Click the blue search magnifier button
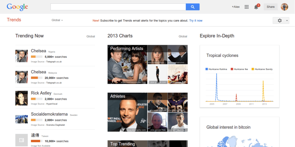This screenshot has height=147, width=295. coord(192,7)
